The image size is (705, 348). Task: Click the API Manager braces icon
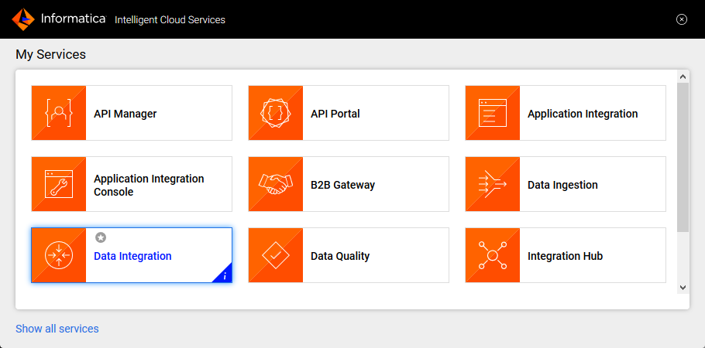(x=59, y=114)
